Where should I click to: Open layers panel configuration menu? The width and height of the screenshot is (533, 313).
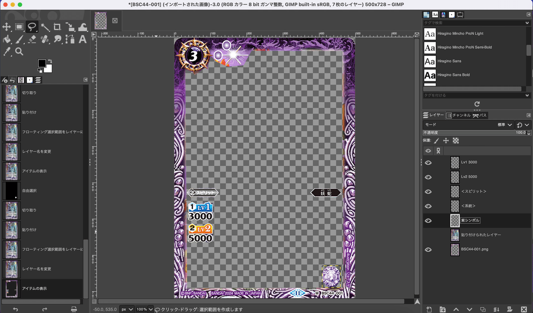(528, 115)
